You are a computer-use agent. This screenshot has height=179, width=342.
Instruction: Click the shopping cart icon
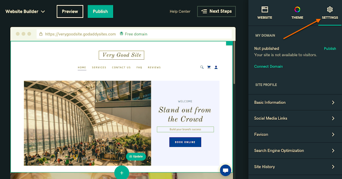209,67
